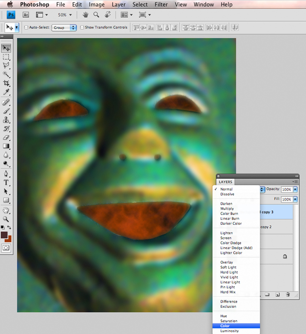
Task: Click the Zoom tool in application bar
Action: point(96,14)
